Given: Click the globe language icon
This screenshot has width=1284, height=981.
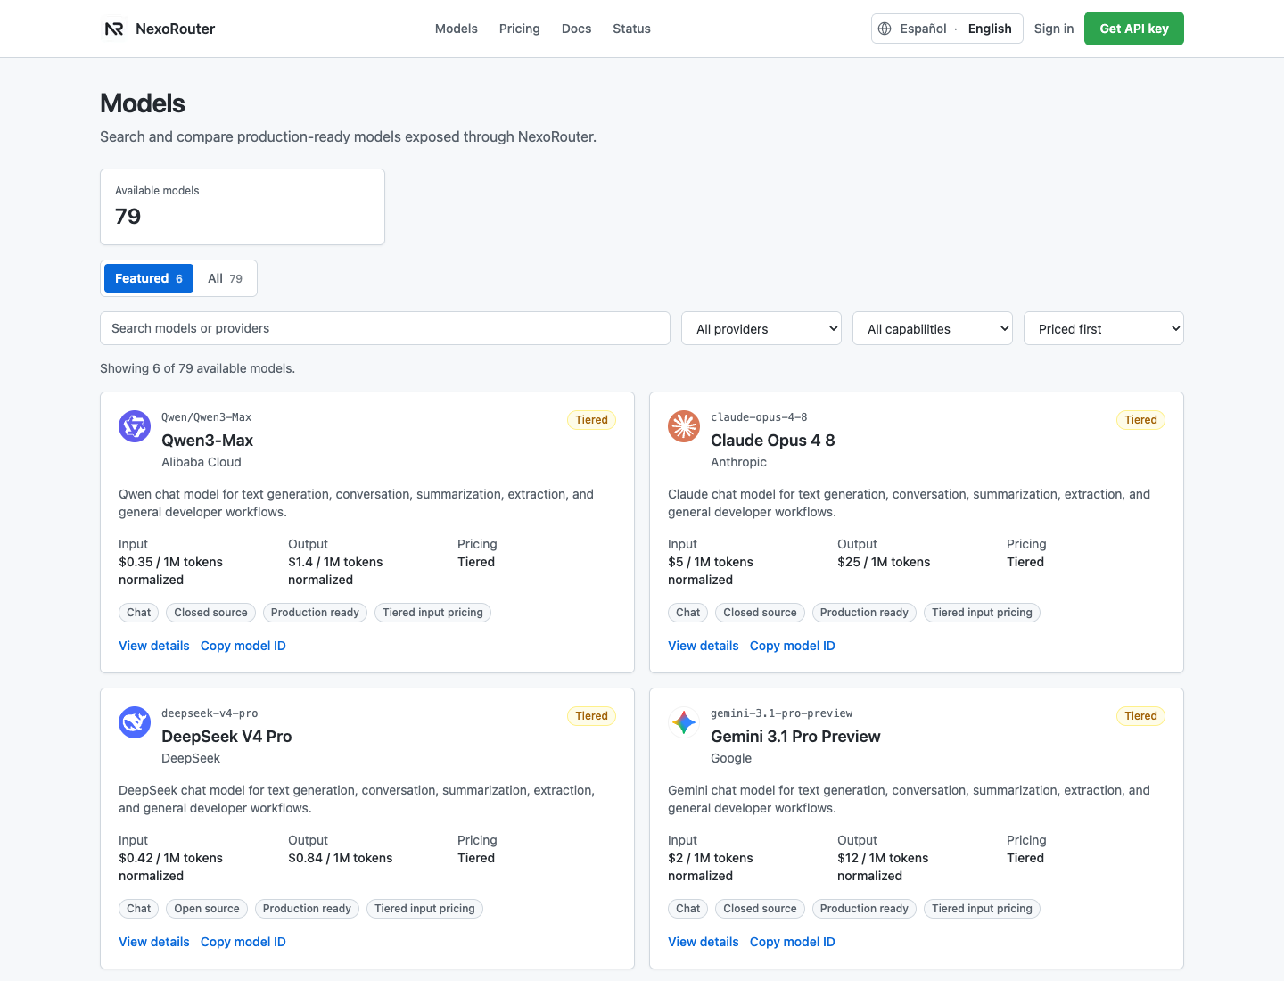Looking at the screenshot, I should click(x=885, y=29).
